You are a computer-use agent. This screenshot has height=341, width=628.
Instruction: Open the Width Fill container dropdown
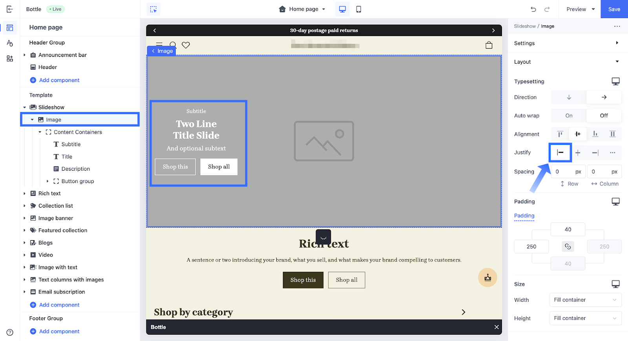(585, 300)
